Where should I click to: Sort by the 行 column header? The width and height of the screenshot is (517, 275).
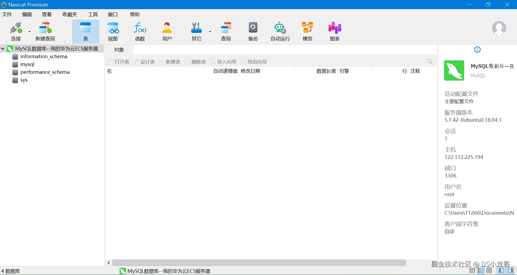391,71
